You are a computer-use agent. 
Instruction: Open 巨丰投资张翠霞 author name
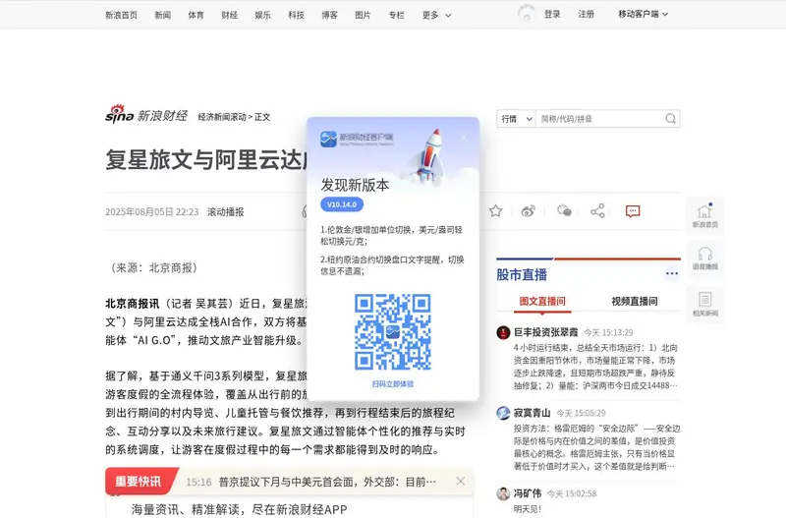tap(546, 332)
